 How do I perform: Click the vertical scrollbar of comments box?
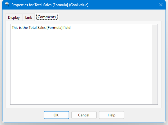coord(155,64)
